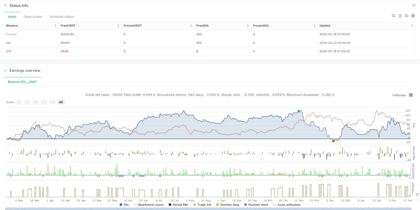The height and width of the screenshot is (210, 420).
Task: Open the chart hamburger menu icon
Action: click(x=411, y=95)
